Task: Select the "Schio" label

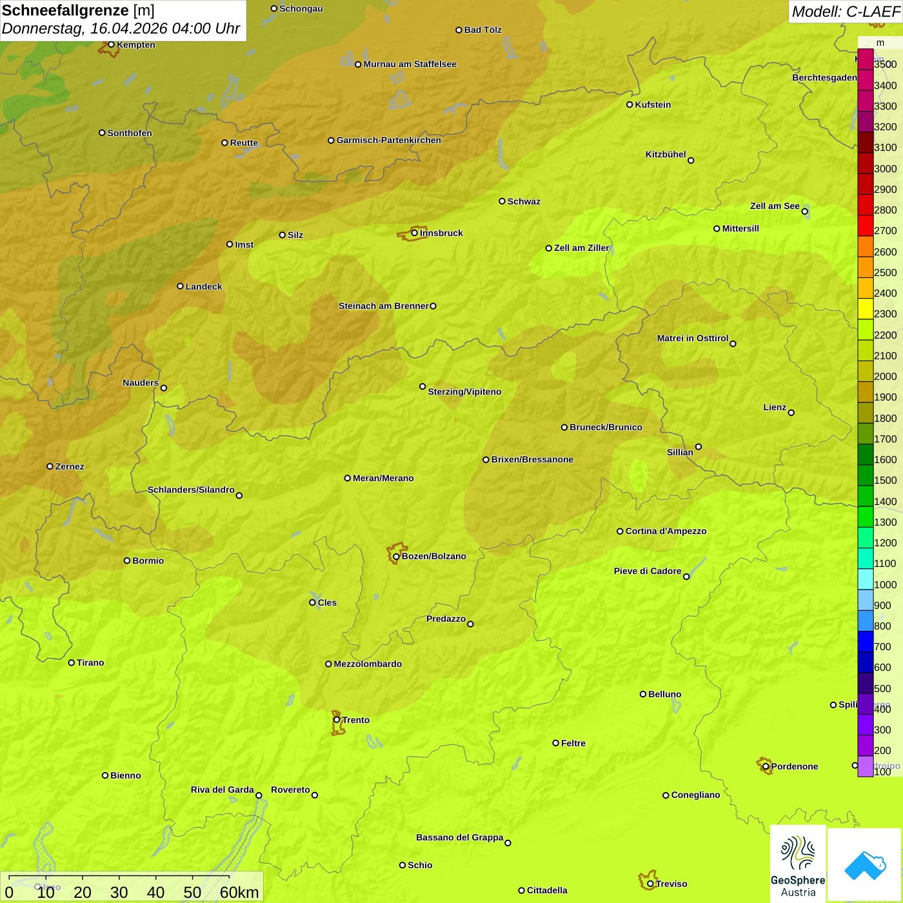Action: click(420, 865)
